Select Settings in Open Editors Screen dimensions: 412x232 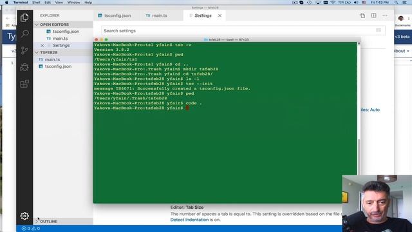(x=64, y=46)
